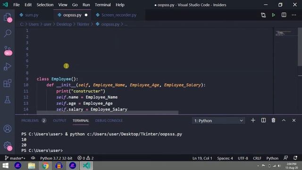This screenshot has width=302, height=170.
Task: Open the Edit menu
Action: (28, 5)
